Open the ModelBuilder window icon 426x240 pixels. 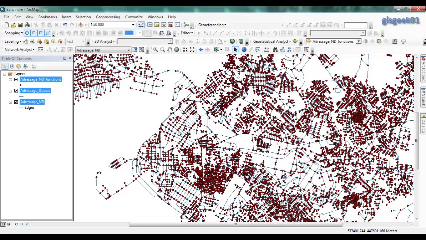[186, 25]
